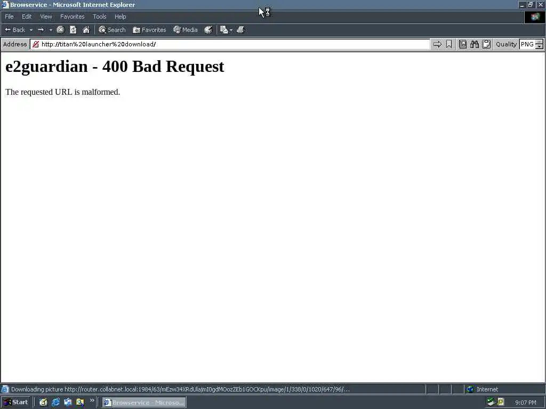
Task: Click the network tray icon
Action: click(x=491, y=402)
